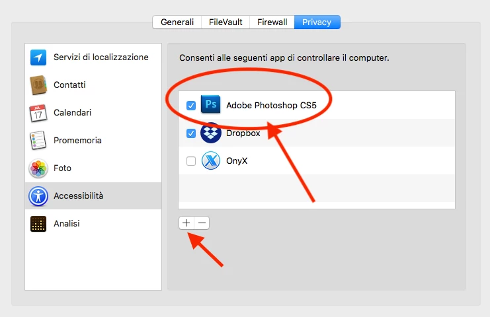
Task: Select the Servizi di localizzazione arrow icon
Action: point(38,57)
